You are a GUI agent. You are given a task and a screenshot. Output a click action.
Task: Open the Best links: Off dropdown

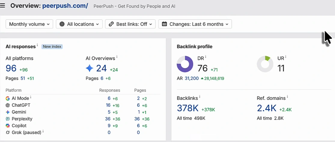130,24
